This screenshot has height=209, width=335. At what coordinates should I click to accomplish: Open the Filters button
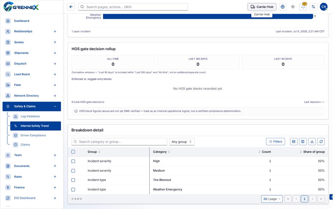tap(275, 142)
